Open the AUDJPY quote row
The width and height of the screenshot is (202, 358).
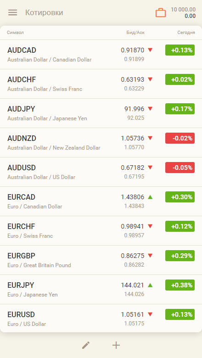[101, 113]
